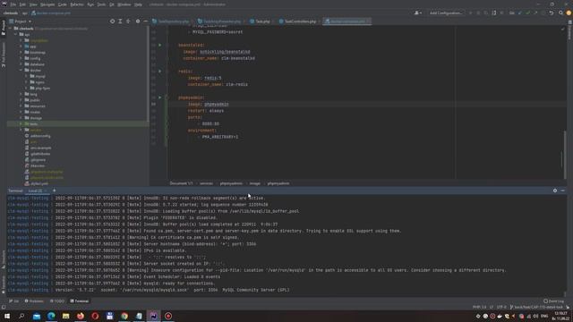Expand the config folder
The image size is (573, 322).
[21, 58]
